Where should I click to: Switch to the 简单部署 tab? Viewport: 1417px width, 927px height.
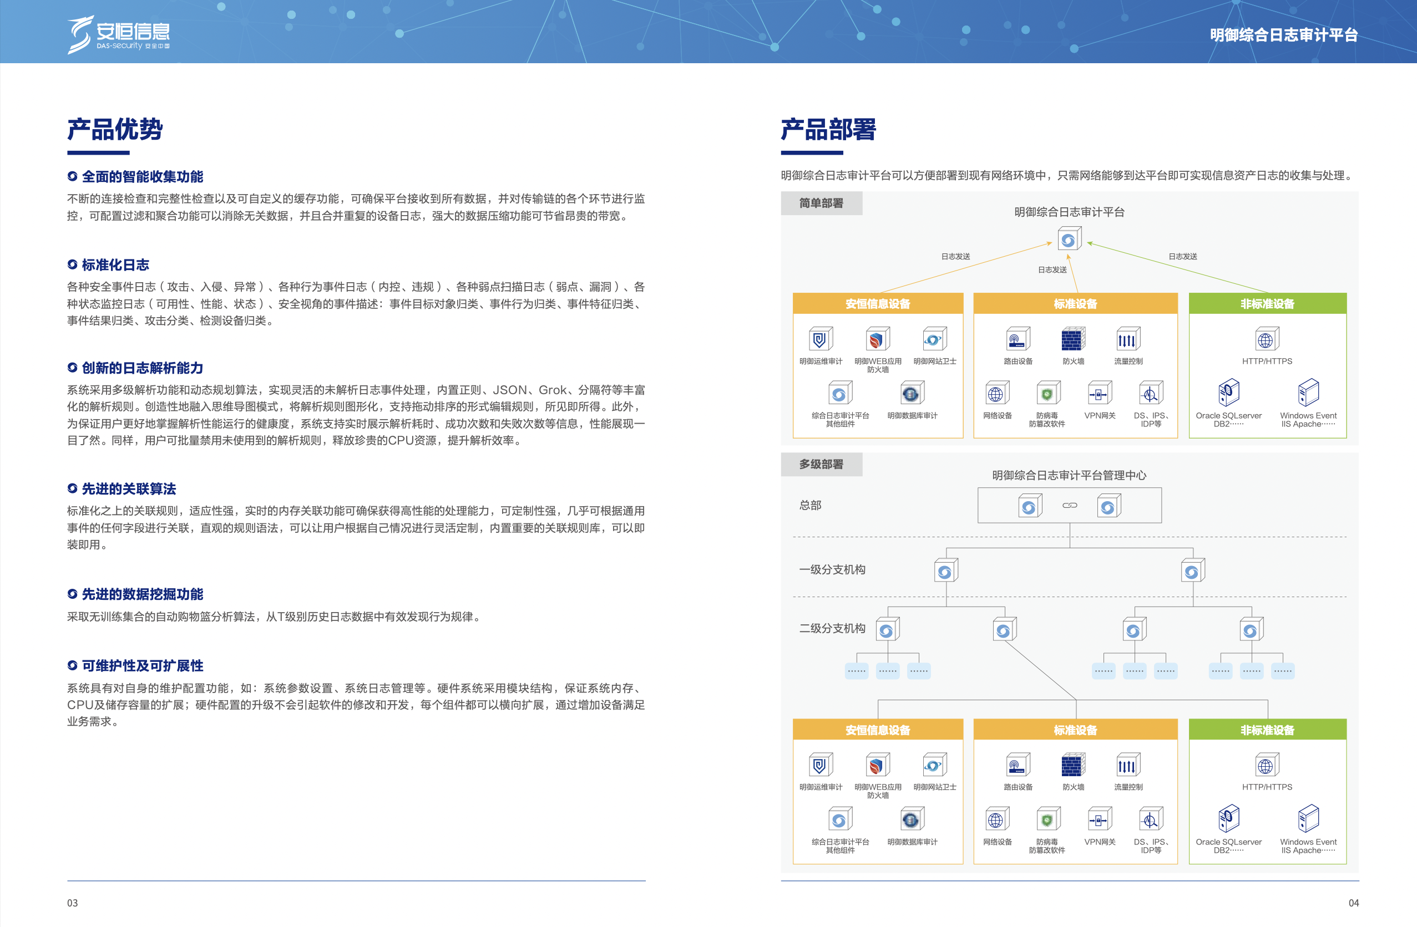pos(822,202)
